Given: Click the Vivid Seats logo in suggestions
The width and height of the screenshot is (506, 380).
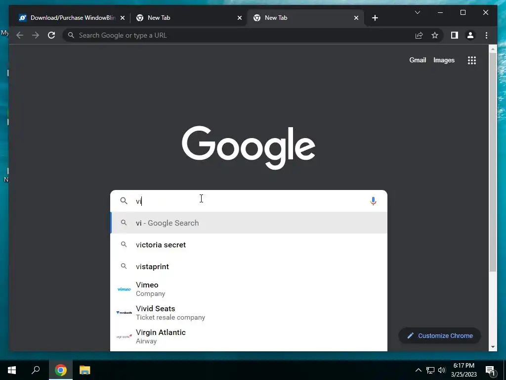Looking at the screenshot, I should click(124, 313).
